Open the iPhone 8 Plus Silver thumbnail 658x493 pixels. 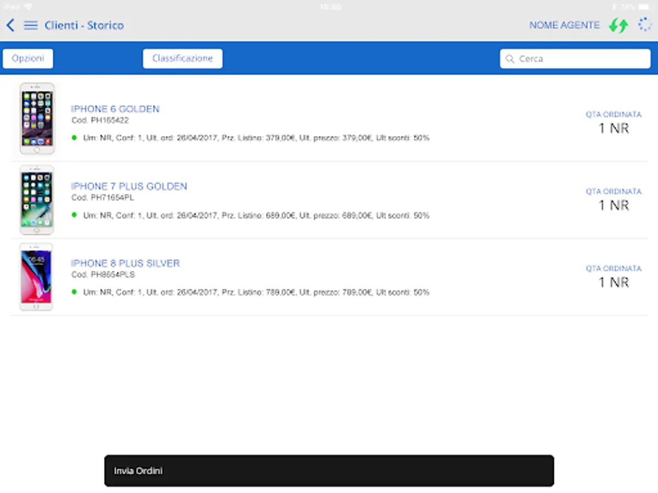(x=36, y=277)
